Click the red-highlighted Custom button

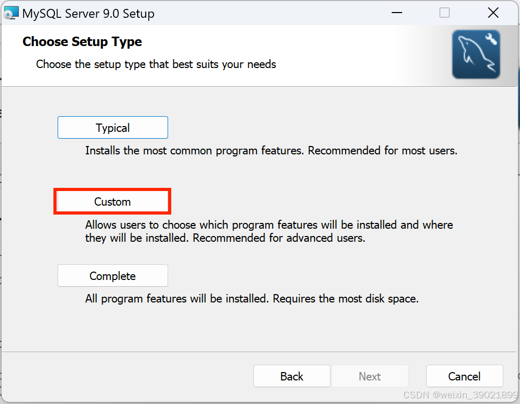pos(112,201)
